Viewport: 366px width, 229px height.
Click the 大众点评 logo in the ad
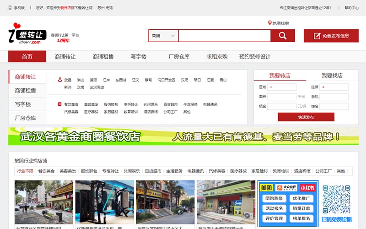(286, 188)
